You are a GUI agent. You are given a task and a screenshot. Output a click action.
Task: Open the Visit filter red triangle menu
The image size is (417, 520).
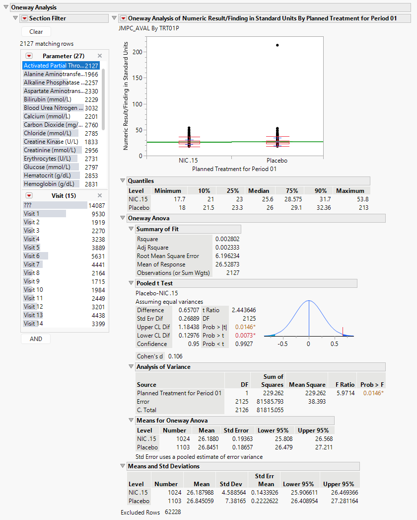(29, 195)
